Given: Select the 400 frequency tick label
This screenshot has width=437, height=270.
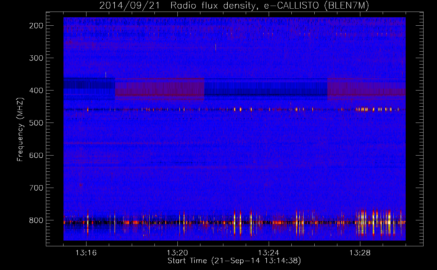Looking at the screenshot, I should pyautogui.click(x=36, y=90).
